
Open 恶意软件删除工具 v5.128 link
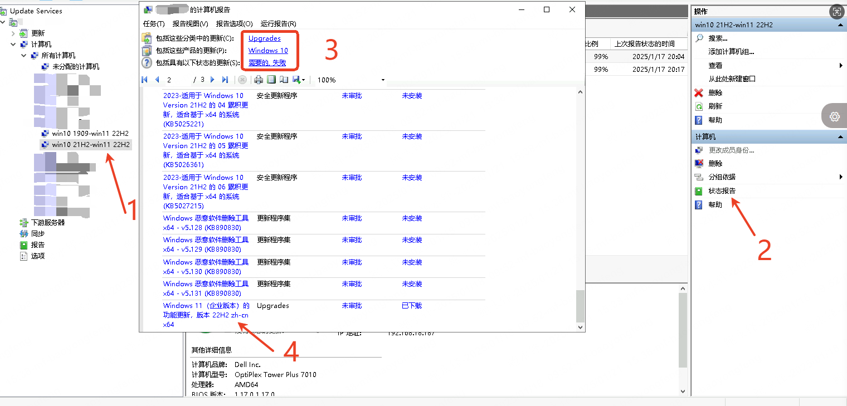point(206,223)
